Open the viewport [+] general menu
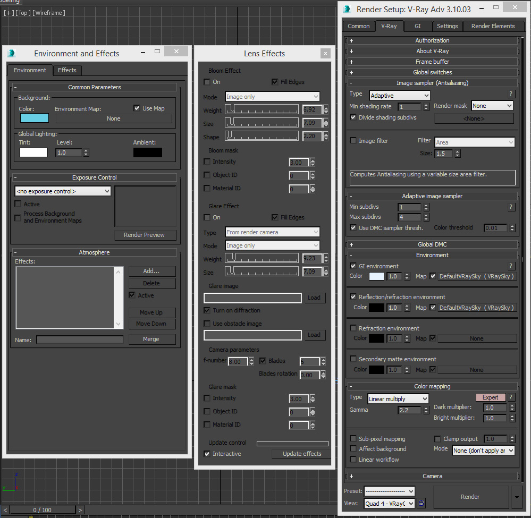Viewport: 531px width, 518px height. coord(9,13)
